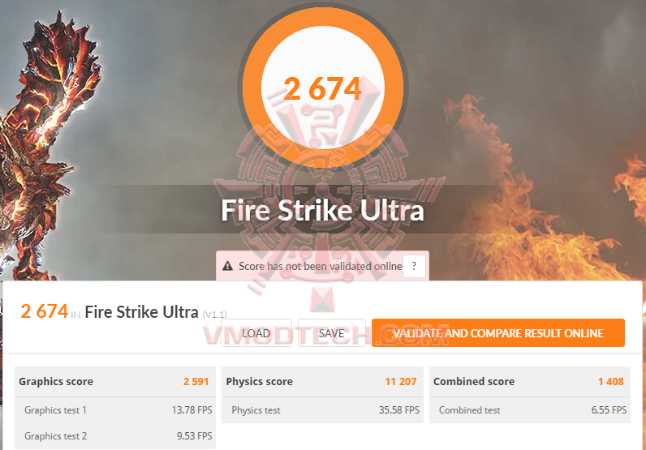Click the SAVE button
The width and height of the screenshot is (646, 450).
point(332,332)
